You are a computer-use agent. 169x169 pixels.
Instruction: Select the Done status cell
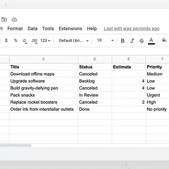(95, 109)
